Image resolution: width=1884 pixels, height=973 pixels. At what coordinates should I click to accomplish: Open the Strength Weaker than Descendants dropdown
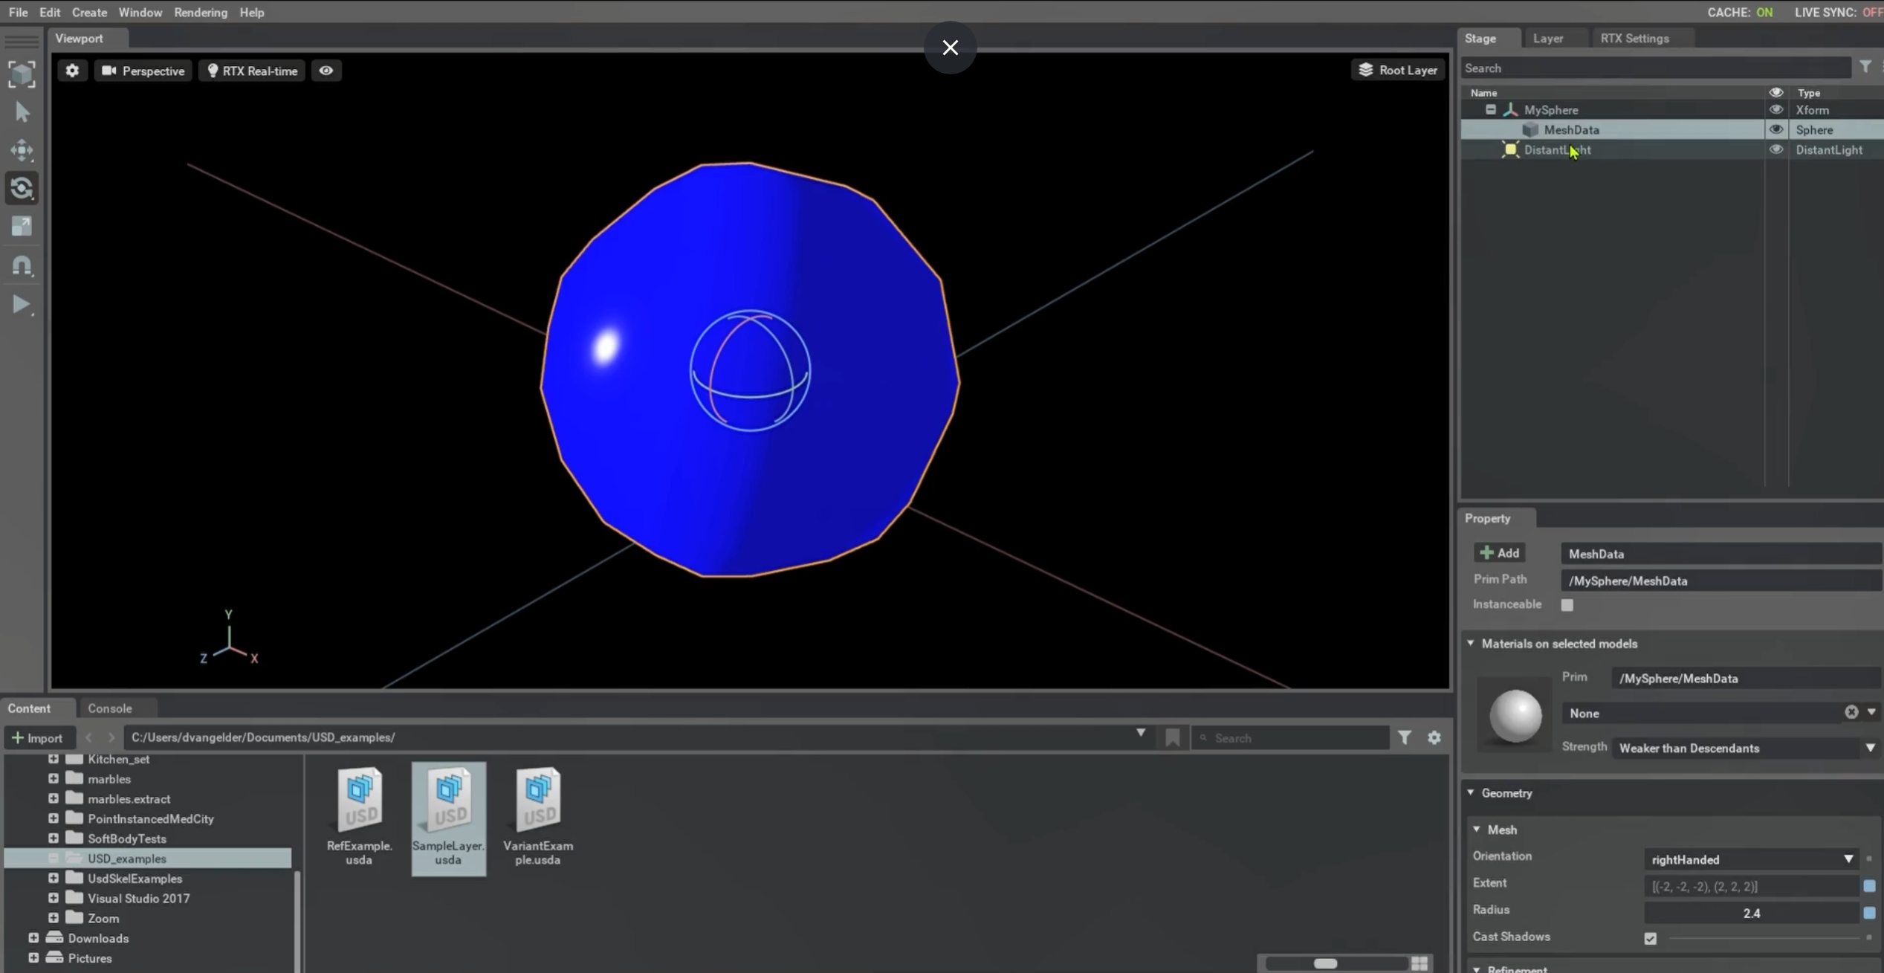(1747, 748)
